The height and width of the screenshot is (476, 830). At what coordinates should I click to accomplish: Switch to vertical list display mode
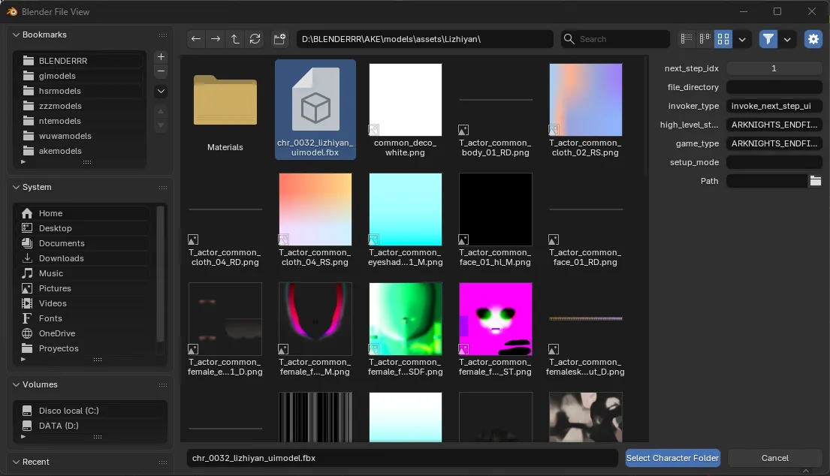coord(687,39)
